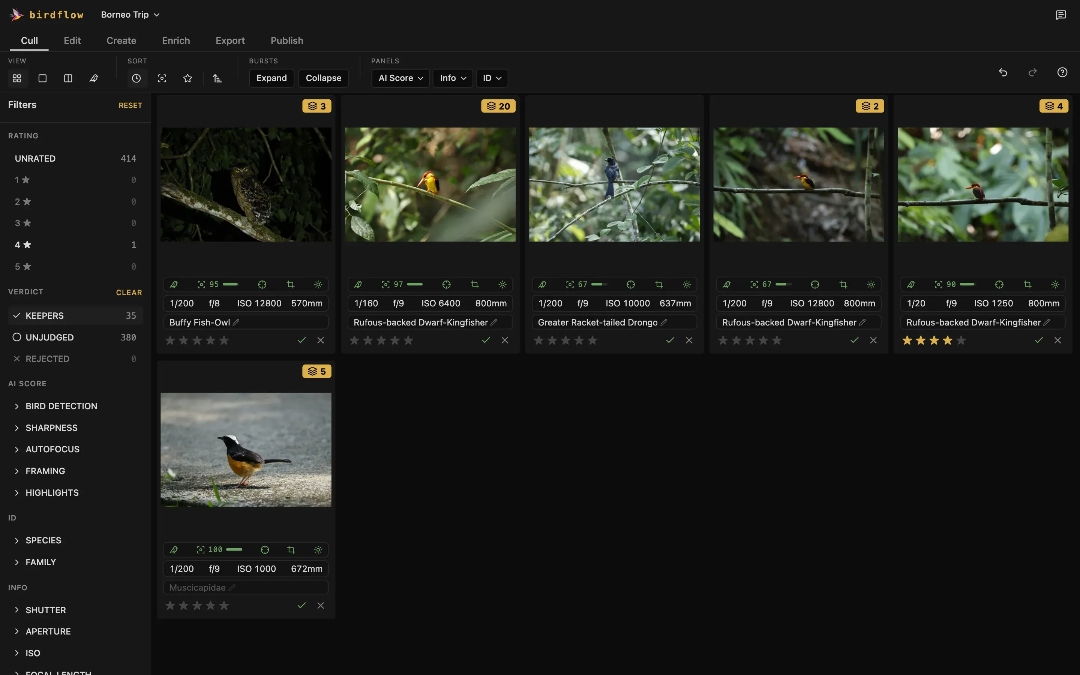Viewport: 1080px width, 675px height.
Task: Sort photos by capture time
Action: [136, 78]
